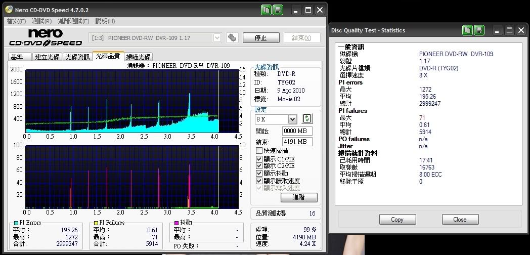Click the Close button in Statistics window

tap(460, 220)
